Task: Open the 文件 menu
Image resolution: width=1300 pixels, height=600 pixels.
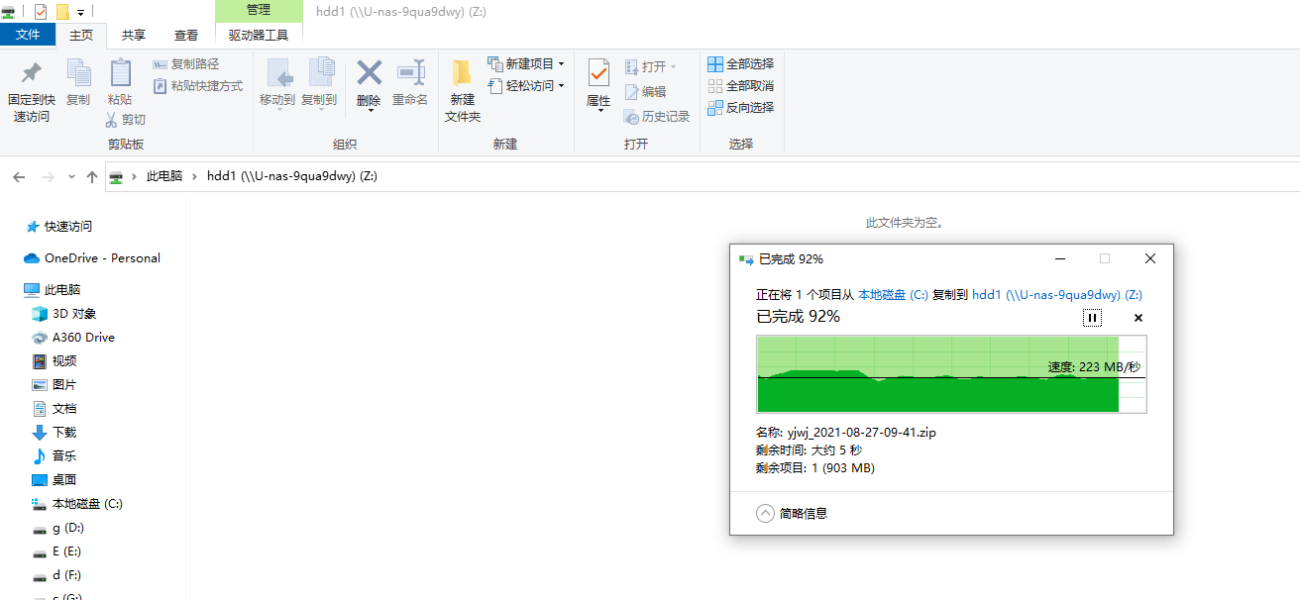Action: point(29,34)
